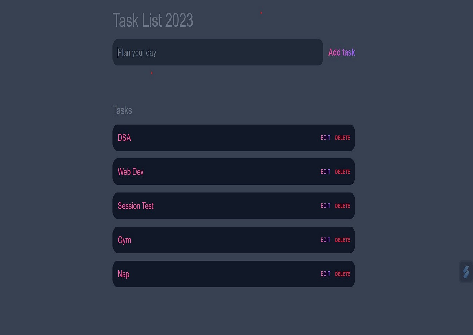Delete the Session Test task

tap(342, 206)
